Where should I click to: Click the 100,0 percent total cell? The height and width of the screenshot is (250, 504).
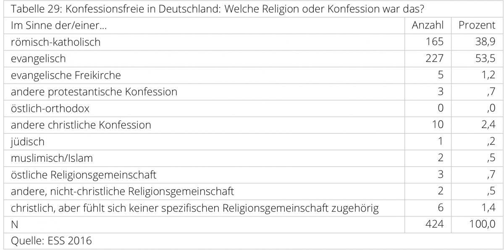pos(482,224)
